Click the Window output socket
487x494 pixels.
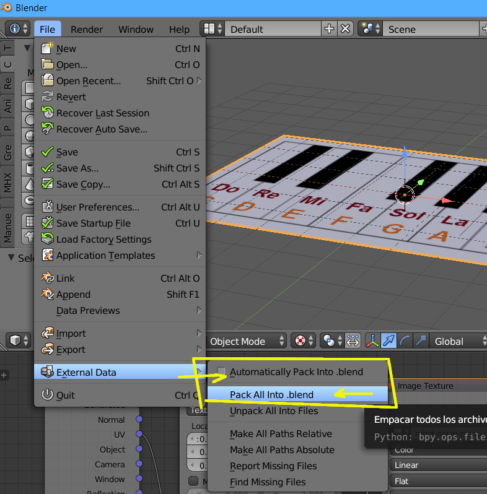[139, 479]
